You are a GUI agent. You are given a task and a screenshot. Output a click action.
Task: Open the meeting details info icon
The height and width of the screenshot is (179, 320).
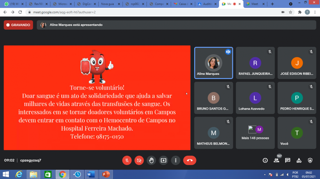coord(265,161)
